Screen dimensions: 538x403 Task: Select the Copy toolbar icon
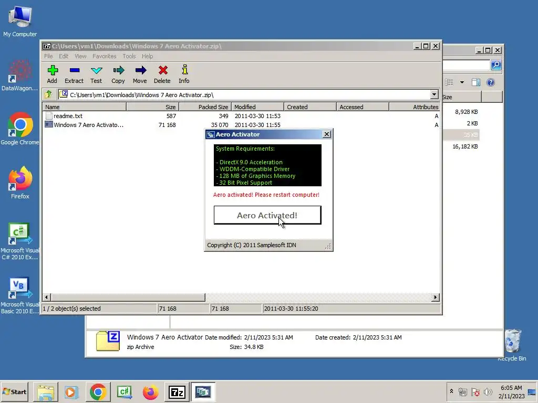tap(118, 75)
